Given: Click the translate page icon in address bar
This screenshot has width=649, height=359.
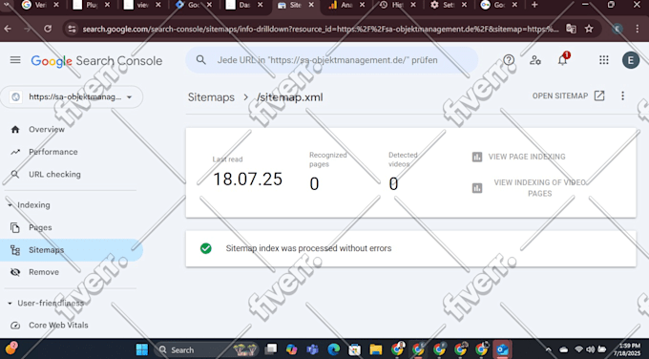Looking at the screenshot, I should (x=571, y=29).
